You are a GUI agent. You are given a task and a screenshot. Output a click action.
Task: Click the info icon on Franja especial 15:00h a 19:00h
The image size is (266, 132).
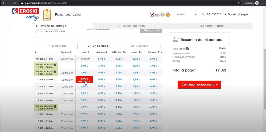(x=55, y=106)
